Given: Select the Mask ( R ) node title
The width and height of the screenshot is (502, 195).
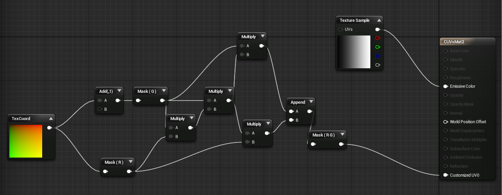Looking at the screenshot, I should pyautogui.click(x=114, y=162).
